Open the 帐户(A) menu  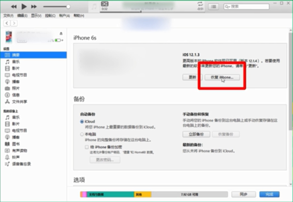click(x=65, y=16)
